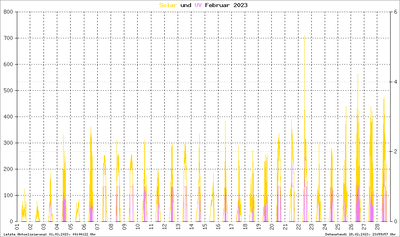The image size is (400, 237).
Task: Select the 500 label on the left axis
Action: point(9,91)
